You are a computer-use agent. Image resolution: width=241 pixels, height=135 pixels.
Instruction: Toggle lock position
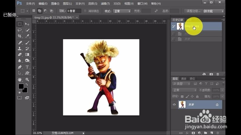[192, 96]
